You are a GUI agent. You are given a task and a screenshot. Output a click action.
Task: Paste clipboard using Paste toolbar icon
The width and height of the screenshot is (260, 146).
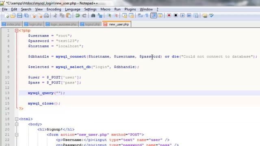point(69,15)
